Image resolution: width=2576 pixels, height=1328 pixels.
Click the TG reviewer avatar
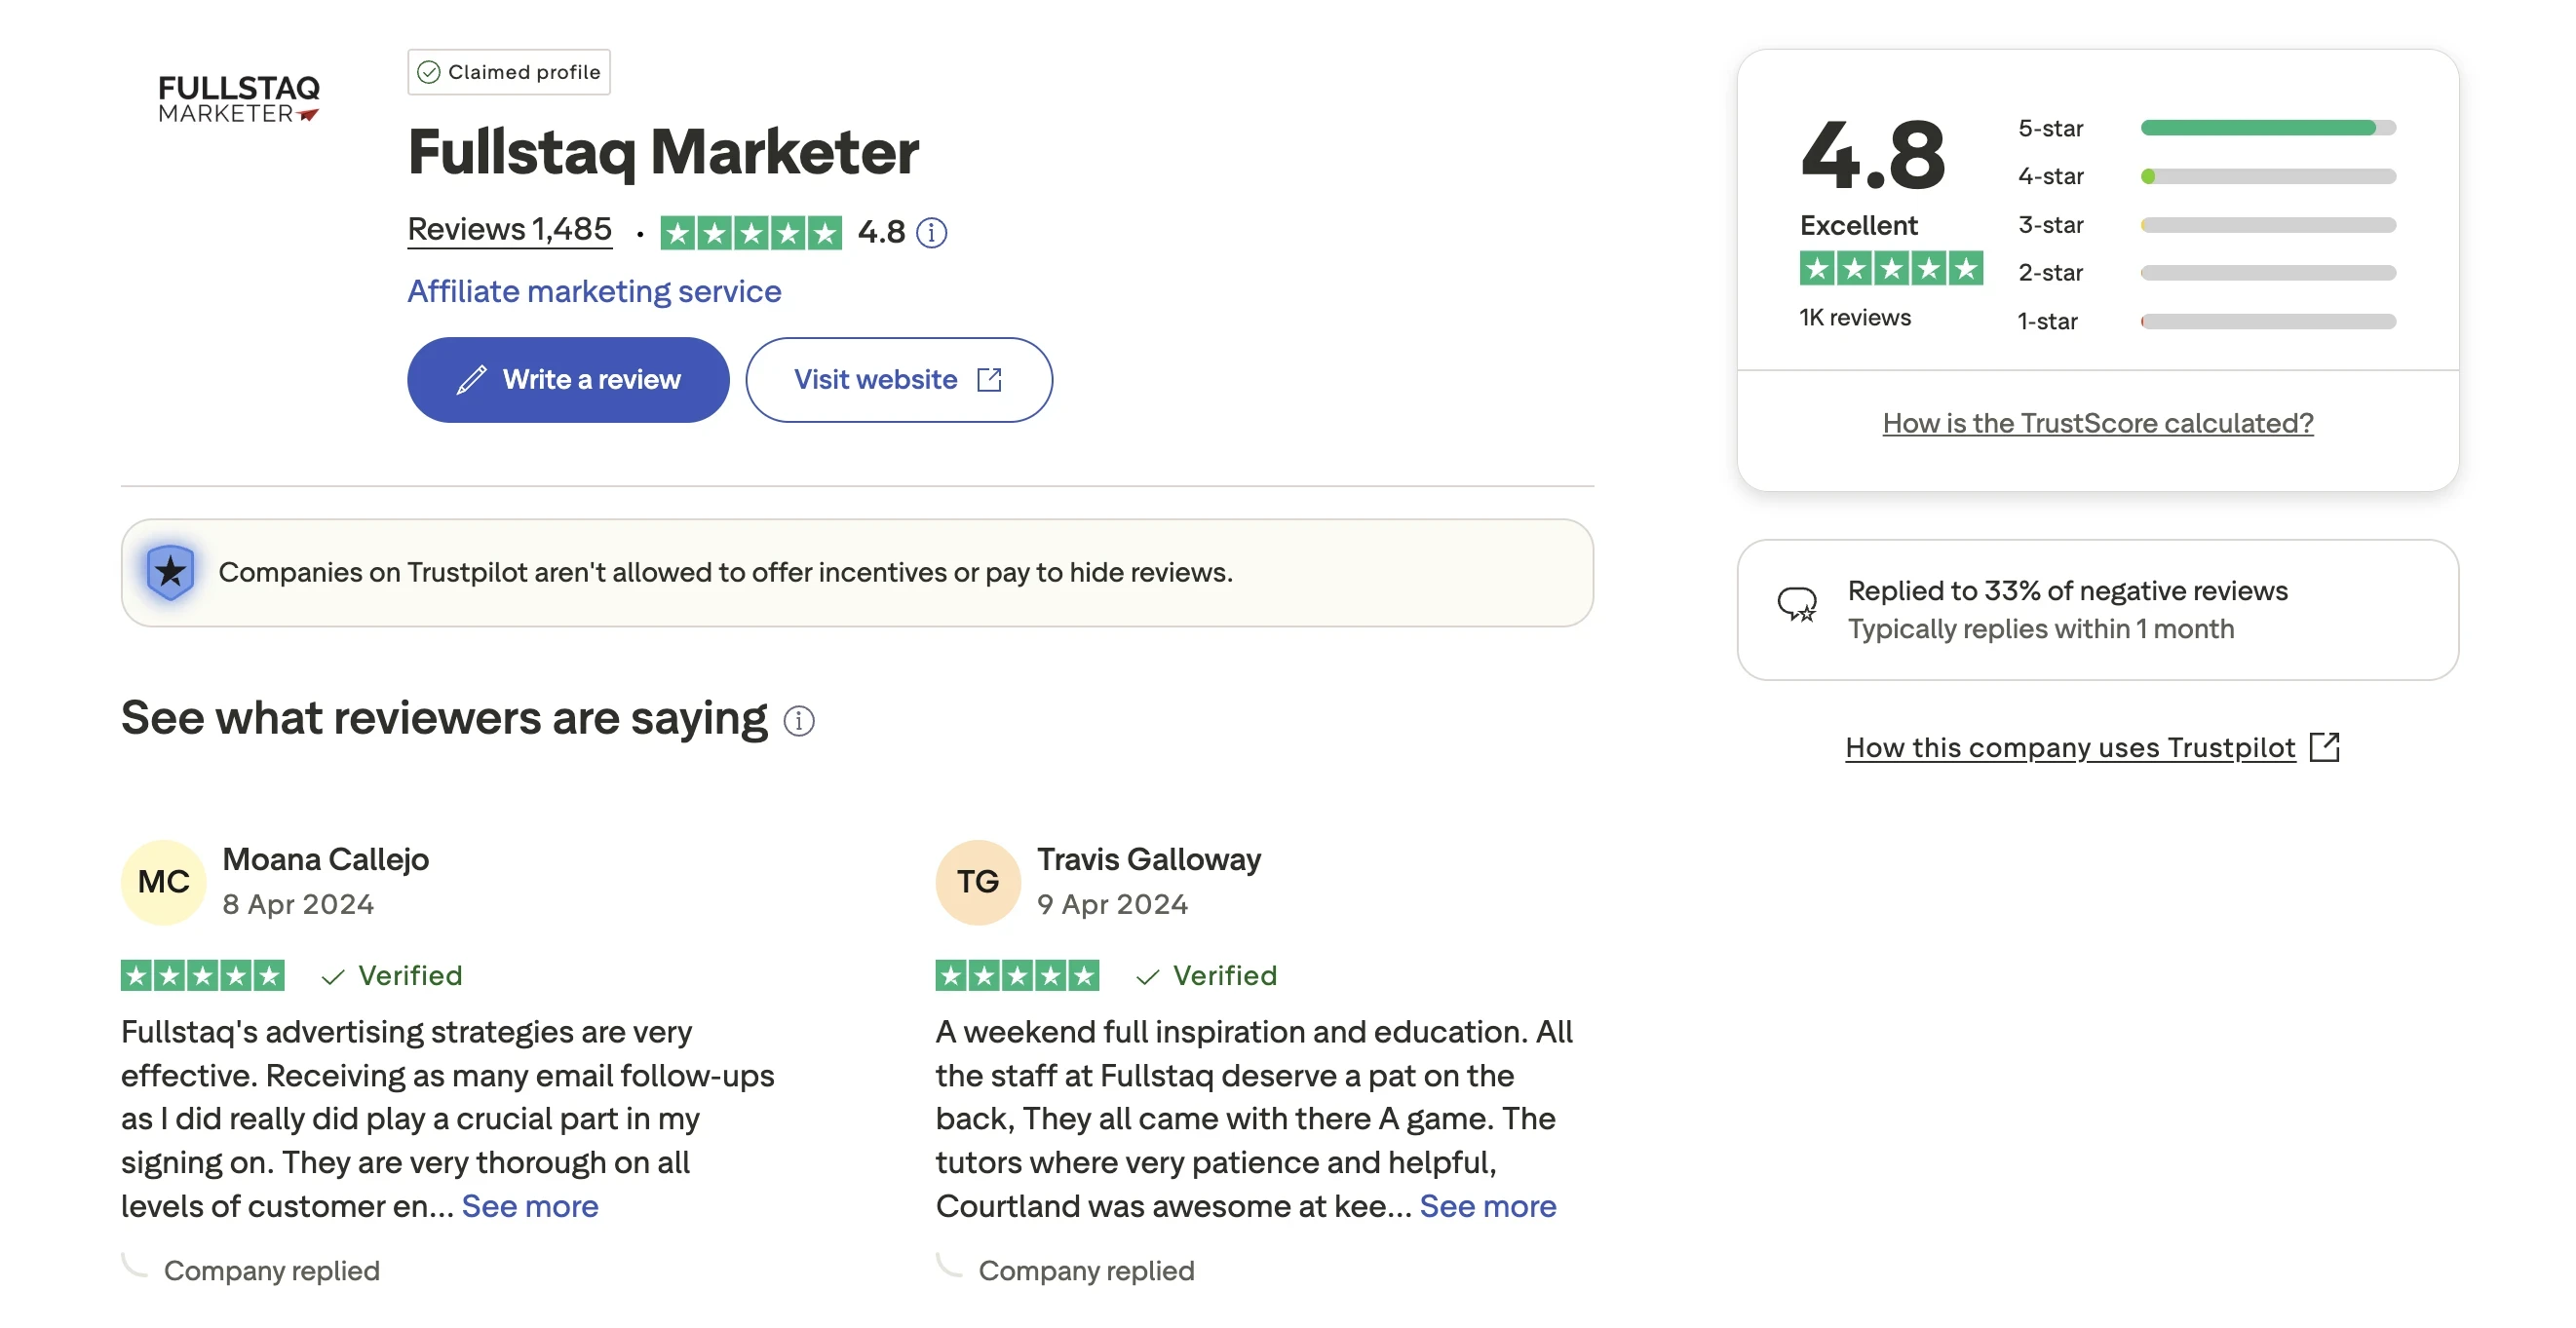coord(977,881)
